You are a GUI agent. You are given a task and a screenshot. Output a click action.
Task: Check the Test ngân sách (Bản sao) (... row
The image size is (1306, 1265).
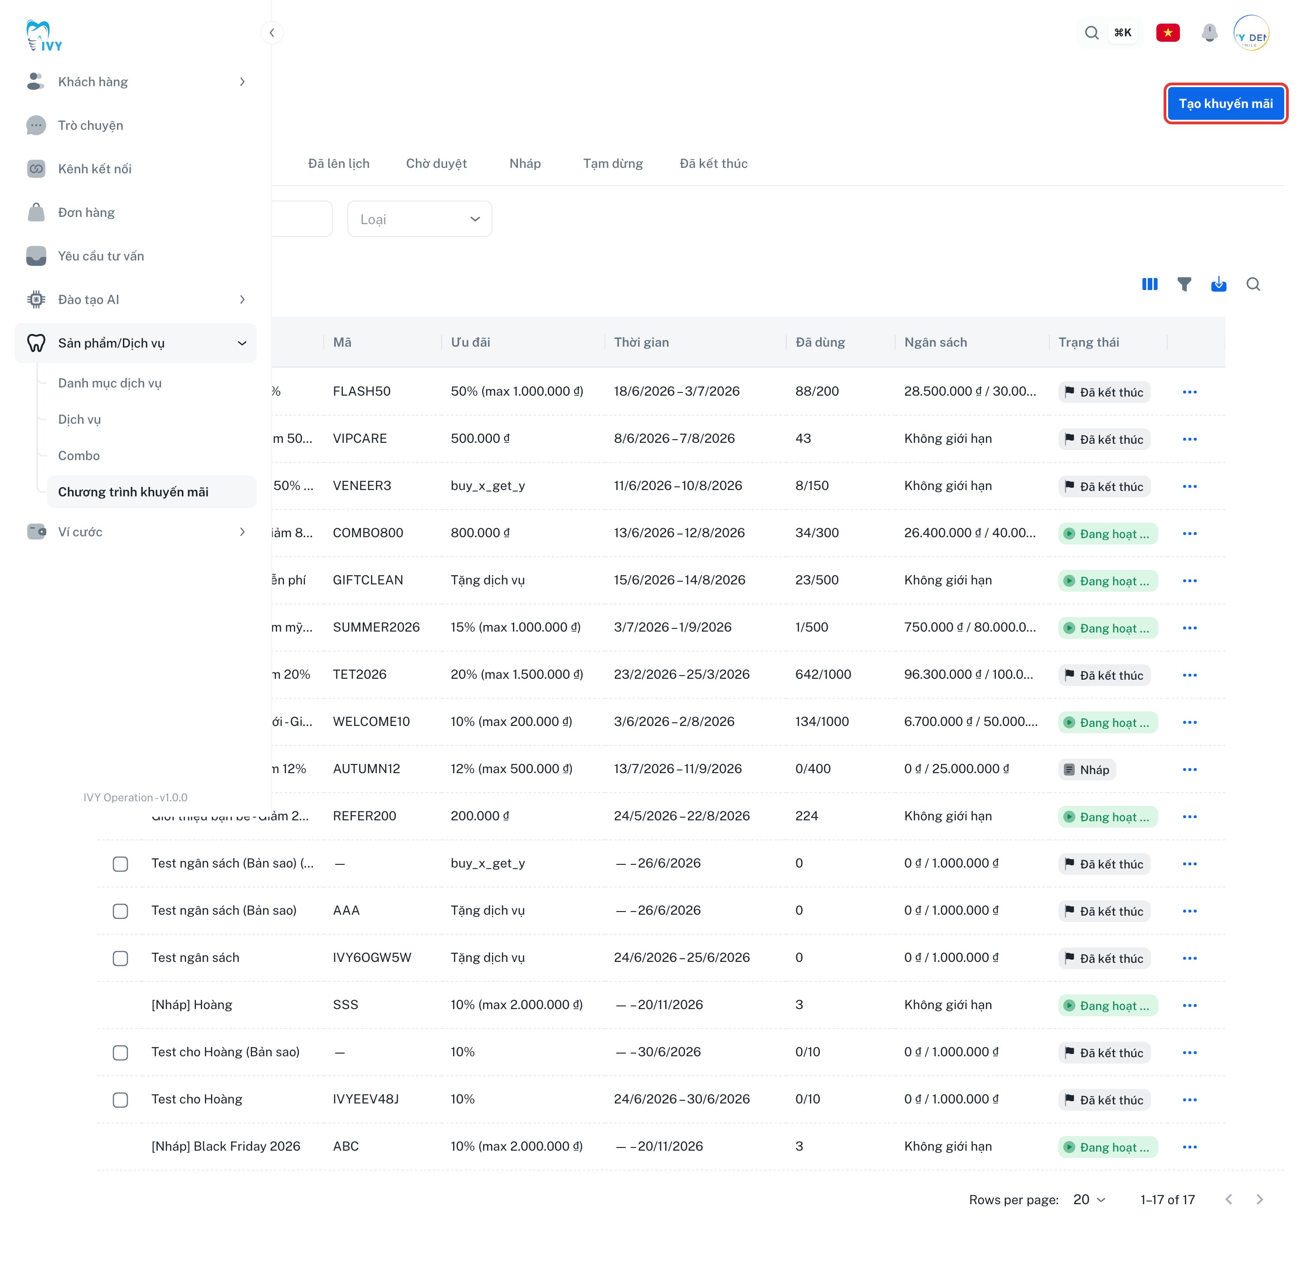(121, 863)
